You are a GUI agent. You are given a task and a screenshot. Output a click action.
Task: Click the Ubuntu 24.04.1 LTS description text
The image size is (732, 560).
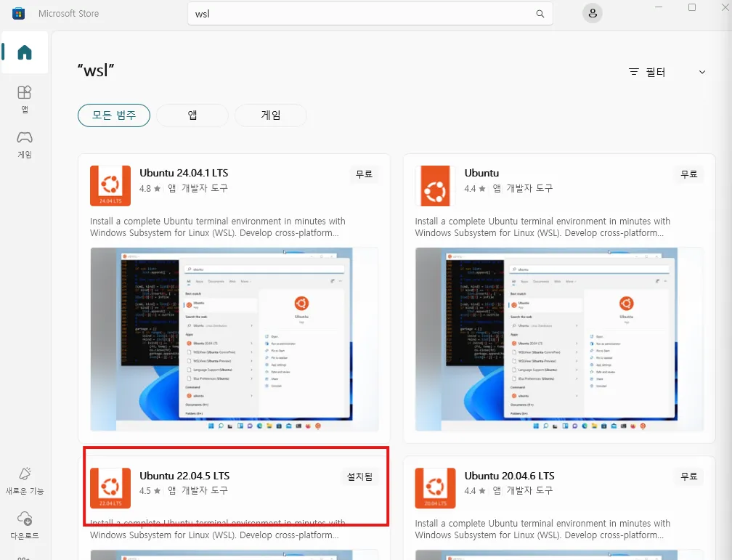coord(218,227)
